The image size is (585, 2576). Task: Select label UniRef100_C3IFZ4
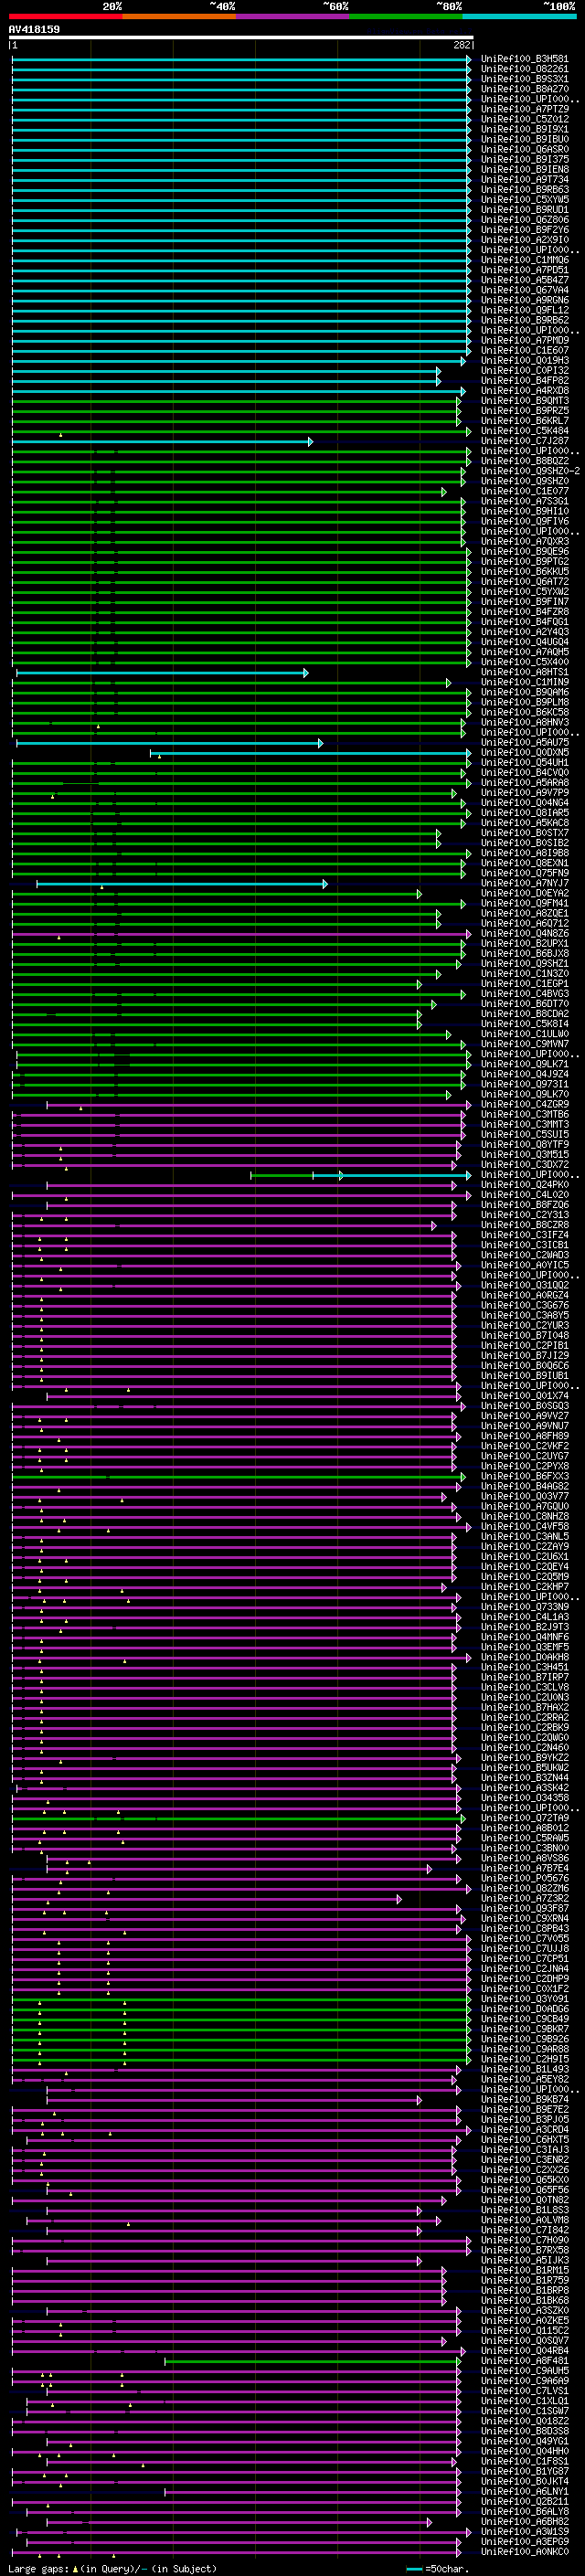click(525, 1235)
